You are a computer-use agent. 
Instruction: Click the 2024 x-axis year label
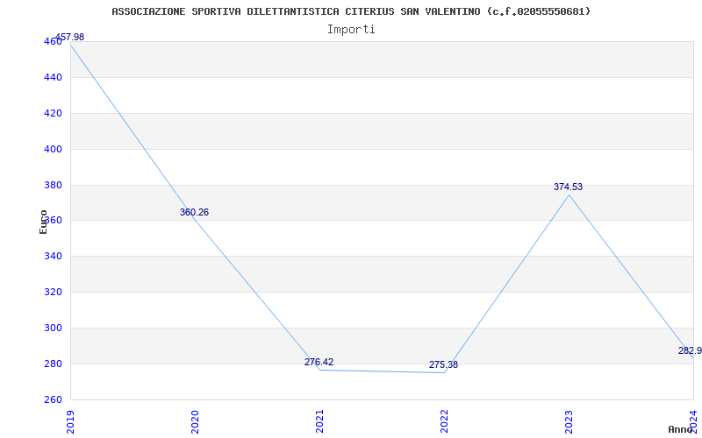click(x=693, y=421)
